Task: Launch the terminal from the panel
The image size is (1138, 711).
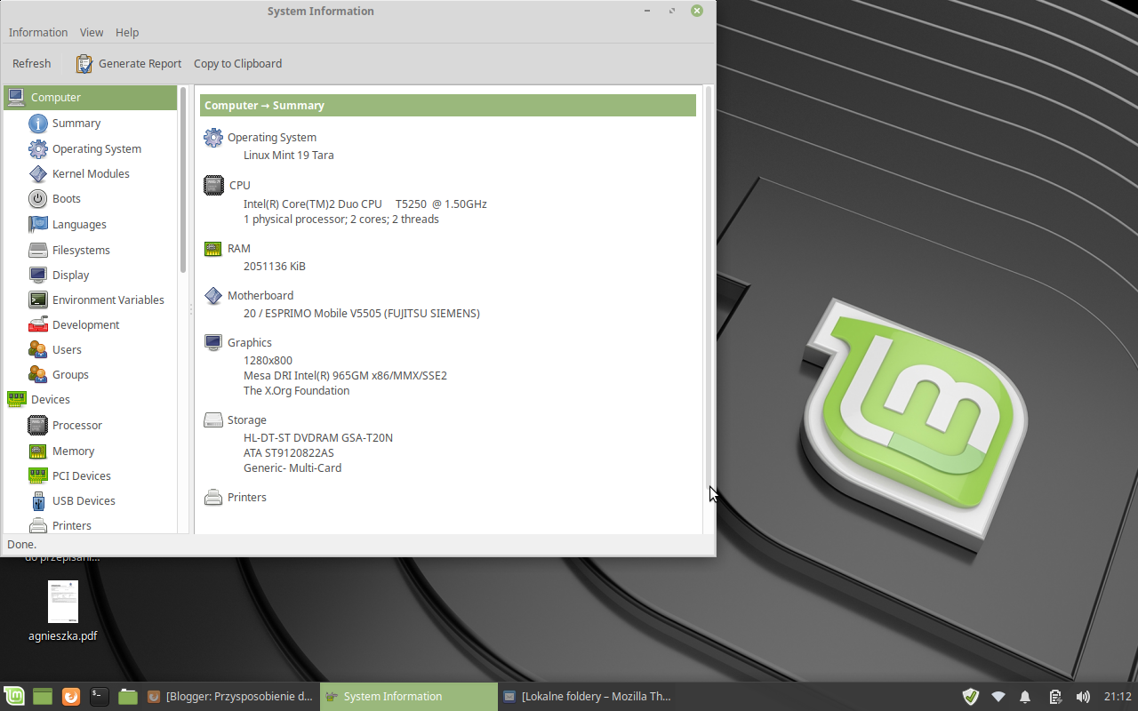Action: click(100, 697)
